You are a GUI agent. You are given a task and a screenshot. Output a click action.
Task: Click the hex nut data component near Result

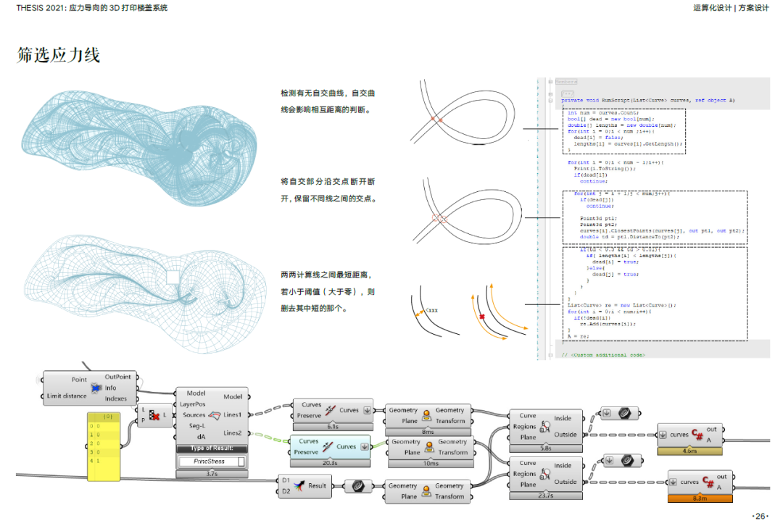357,486
